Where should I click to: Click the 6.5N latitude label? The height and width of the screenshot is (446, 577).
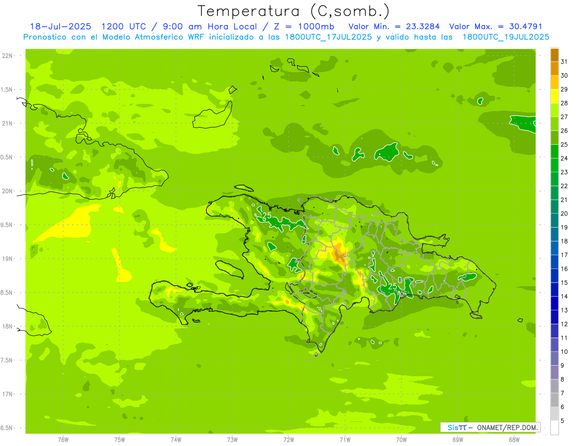click(7, 428)
